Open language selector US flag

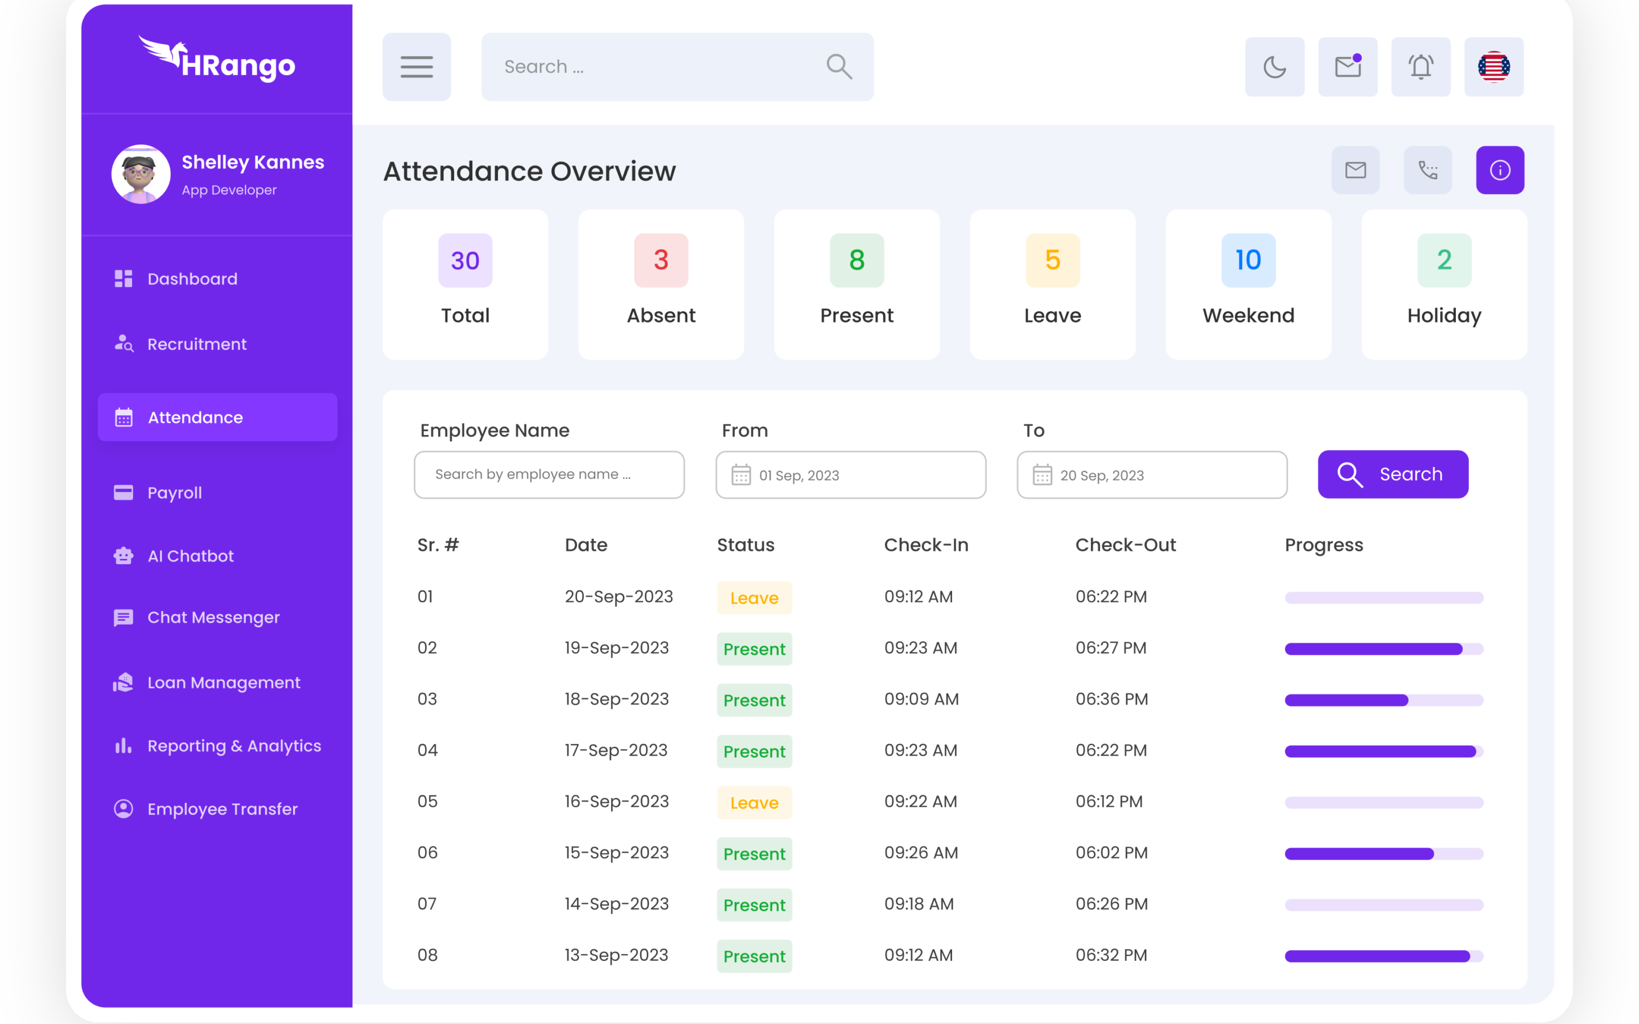tap(1493, 67)
